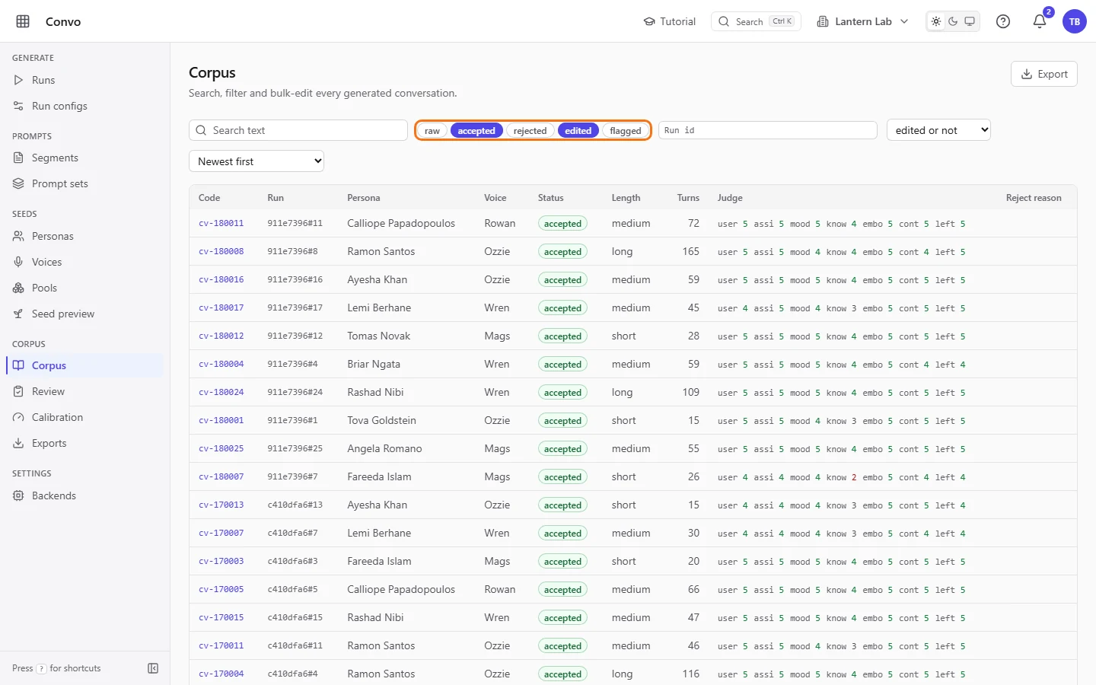Click the Backends sidebar icon
The image size is (1096, 685).
[18, 495]
